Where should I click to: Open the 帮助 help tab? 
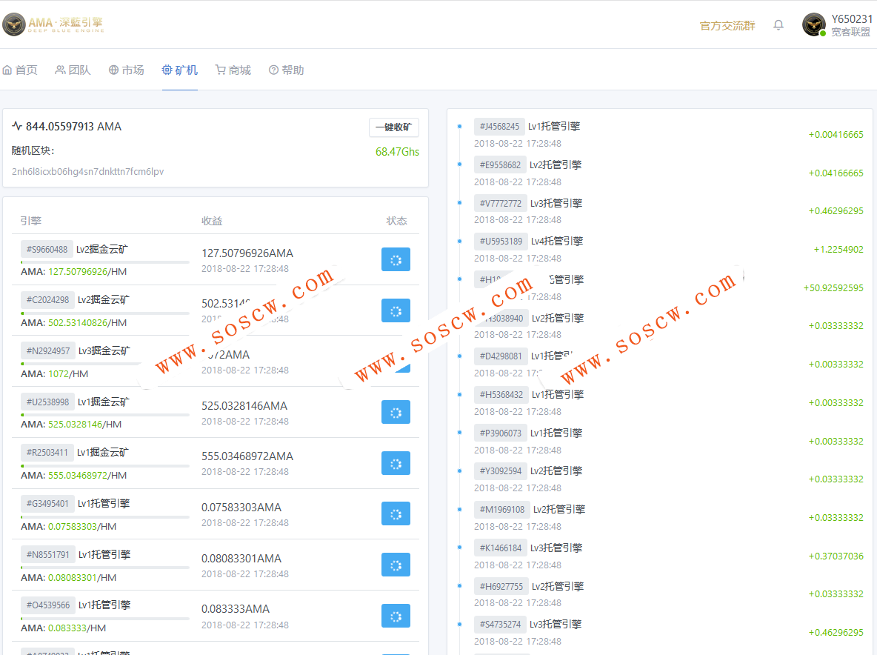(287, 70)
